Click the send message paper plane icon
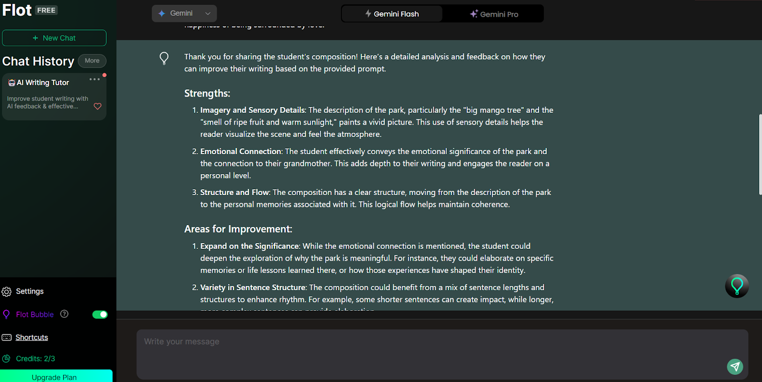Image resolution: width=762 pixels, height=382 pixels. [735, 366]
